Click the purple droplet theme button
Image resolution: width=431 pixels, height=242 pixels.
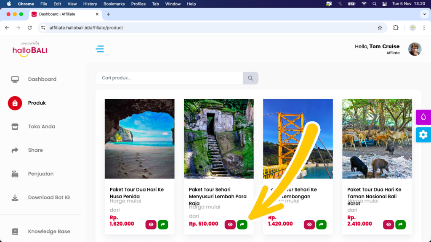[x=423, y=117]
